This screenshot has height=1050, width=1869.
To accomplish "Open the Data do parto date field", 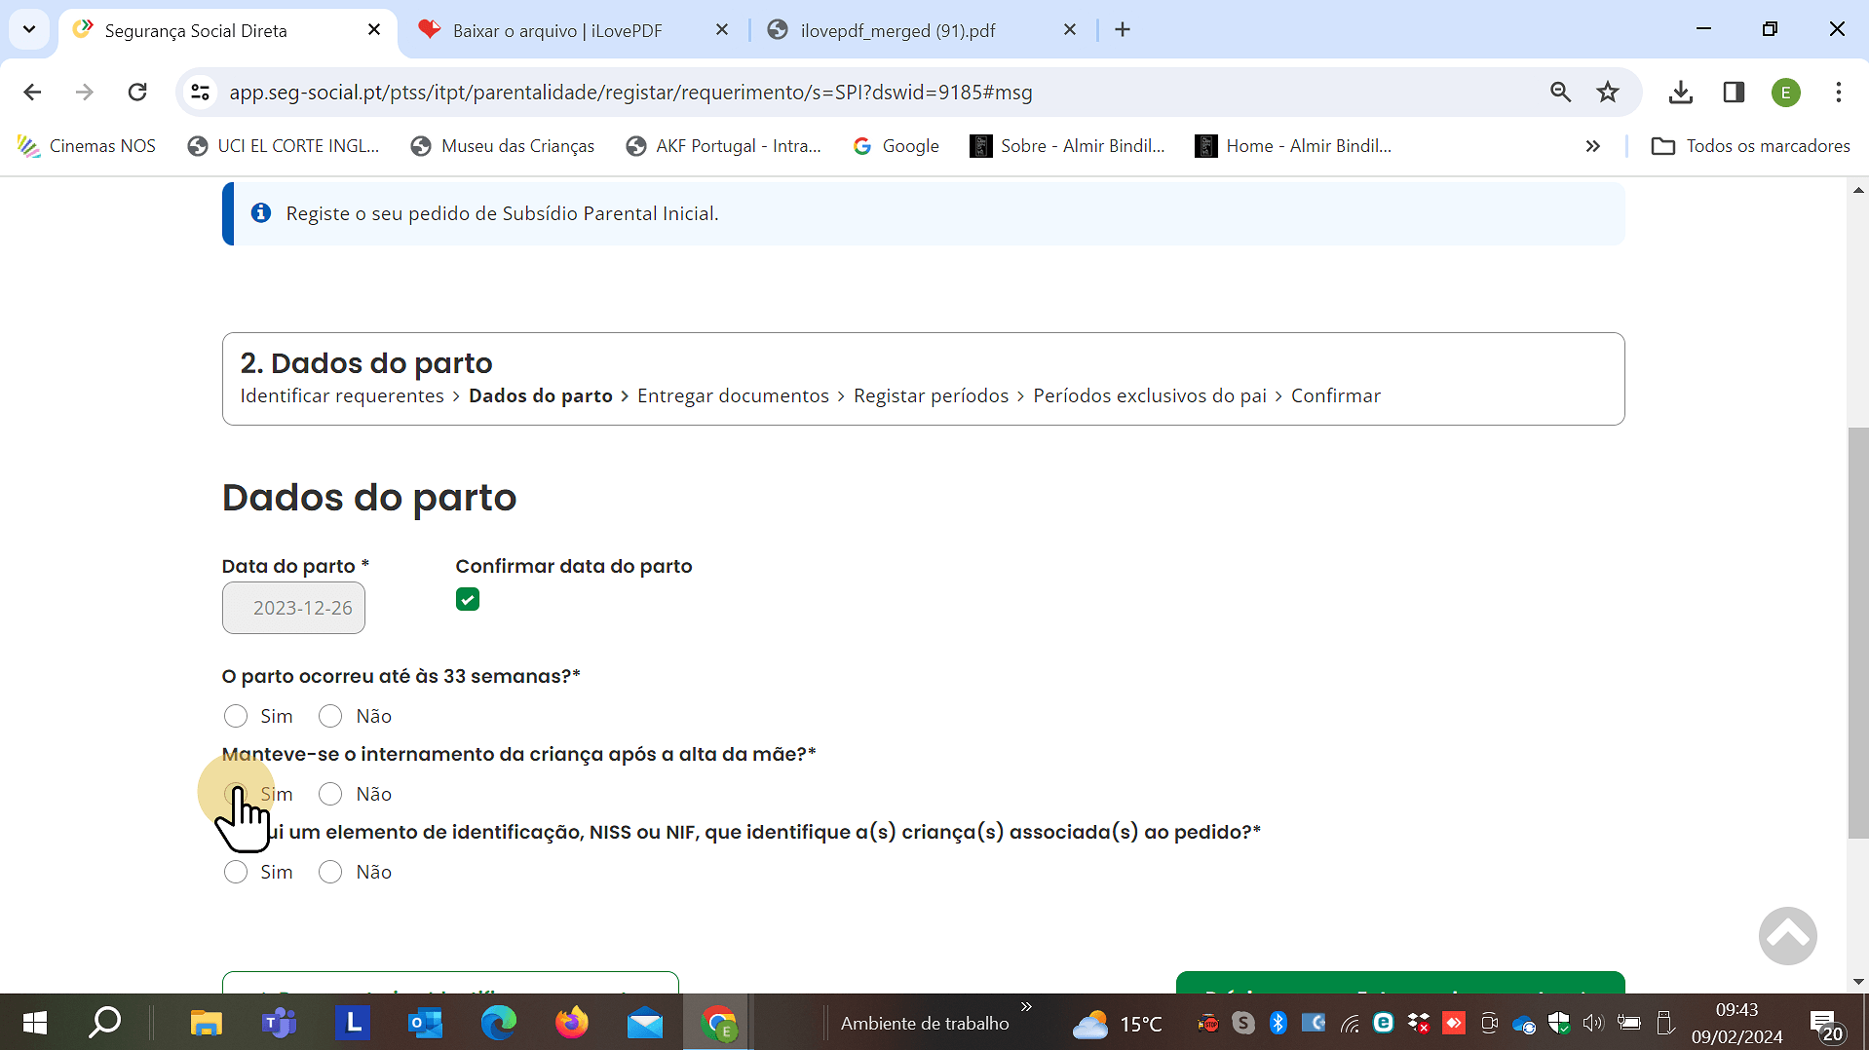I will click(292, 607).
